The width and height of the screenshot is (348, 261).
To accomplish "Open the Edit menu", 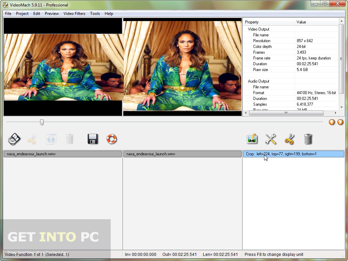I will click(37, 14).
